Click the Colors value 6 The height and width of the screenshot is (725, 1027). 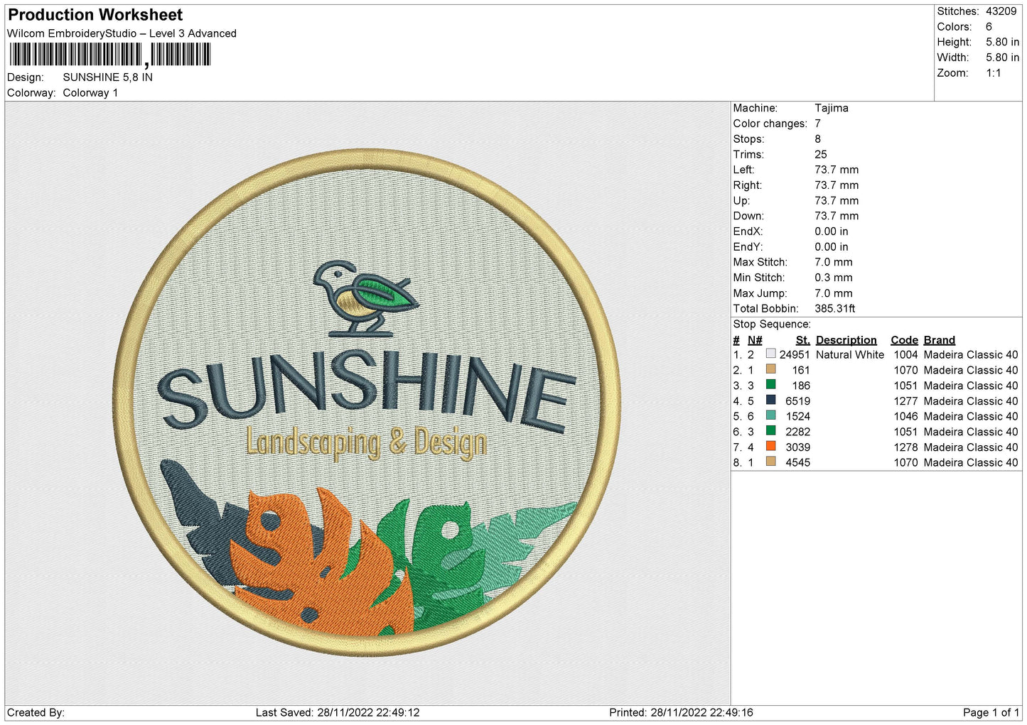coord(989,27)
